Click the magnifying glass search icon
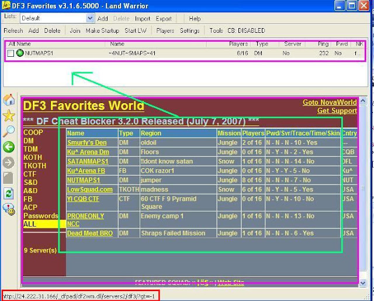374x301 pixels. pos(9,131)
